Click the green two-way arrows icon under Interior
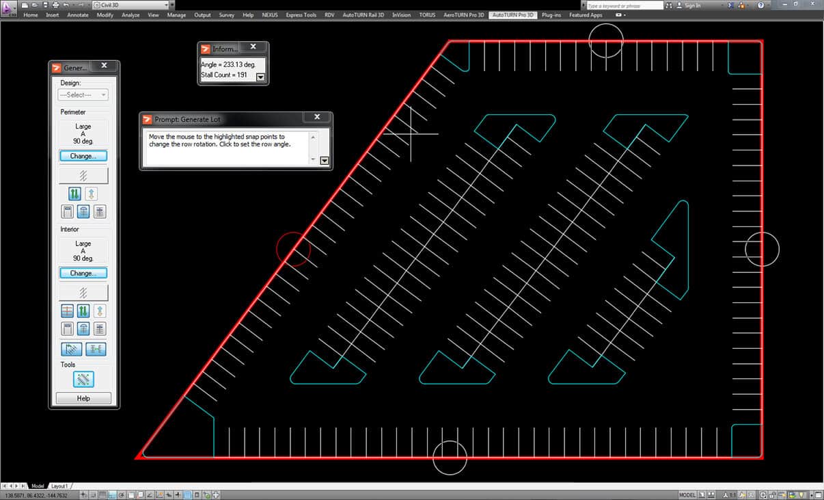The height and width of the screenshot is (500, 824). pyautogui.click(x=83, y=311)
